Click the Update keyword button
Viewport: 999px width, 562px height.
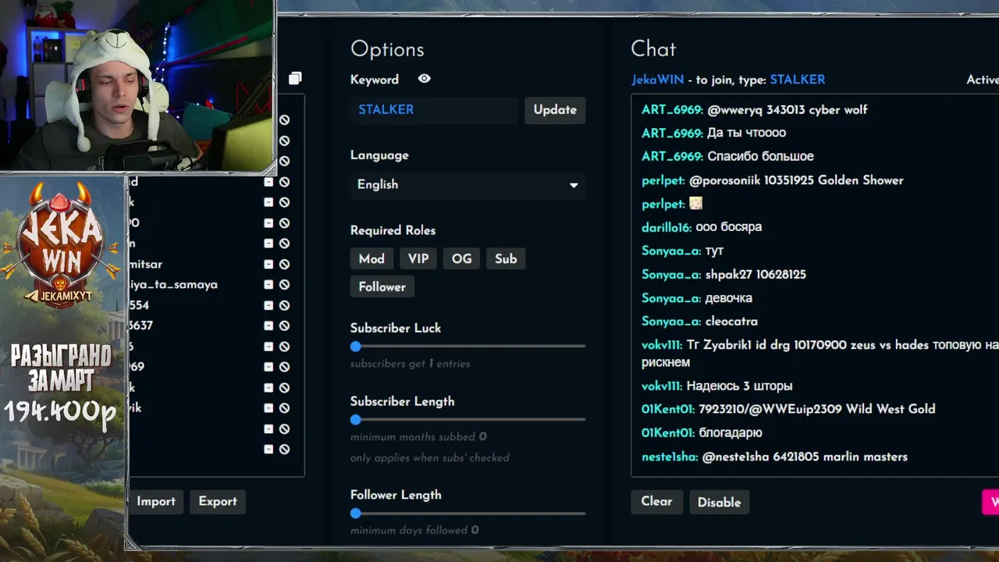555,110
